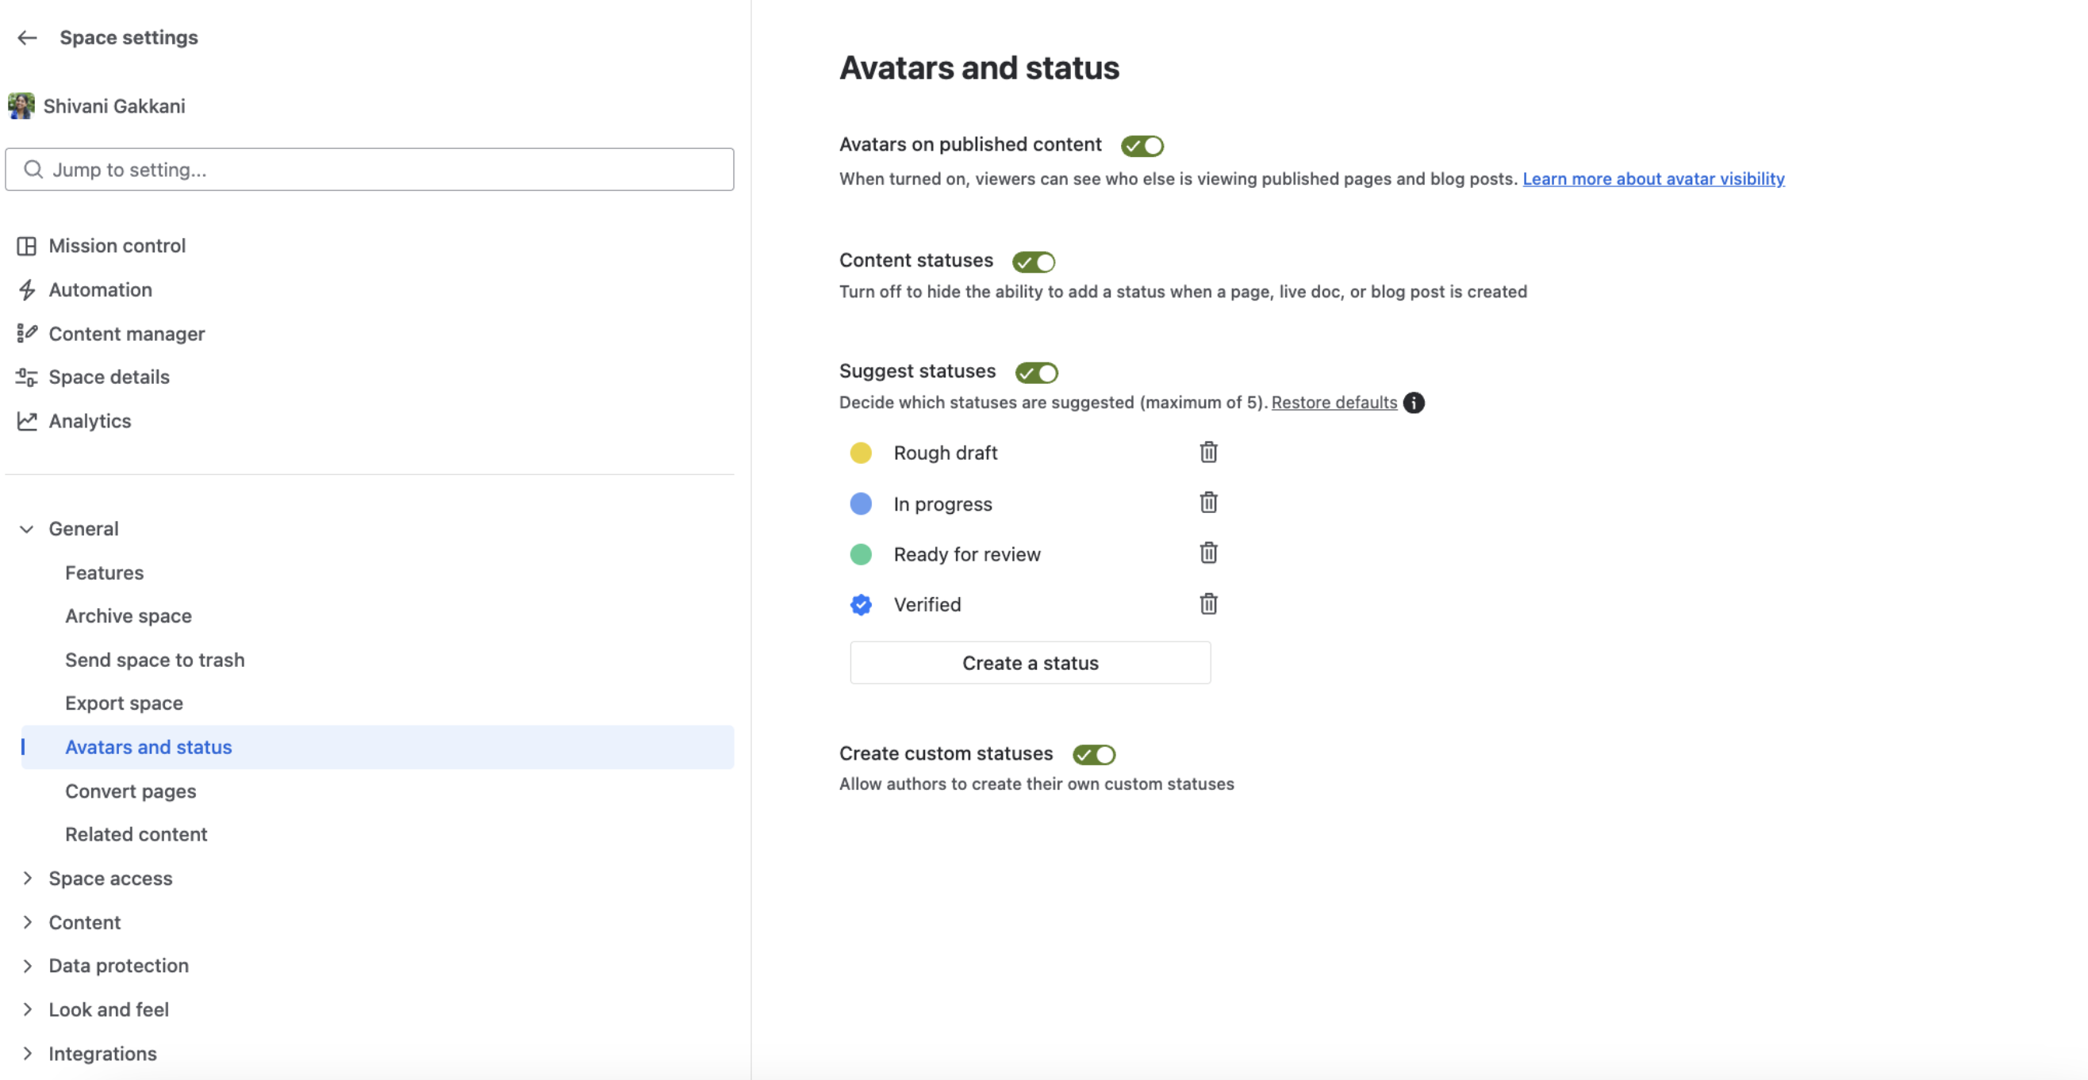Toggle Create custom statuses off

point(1093,754)
